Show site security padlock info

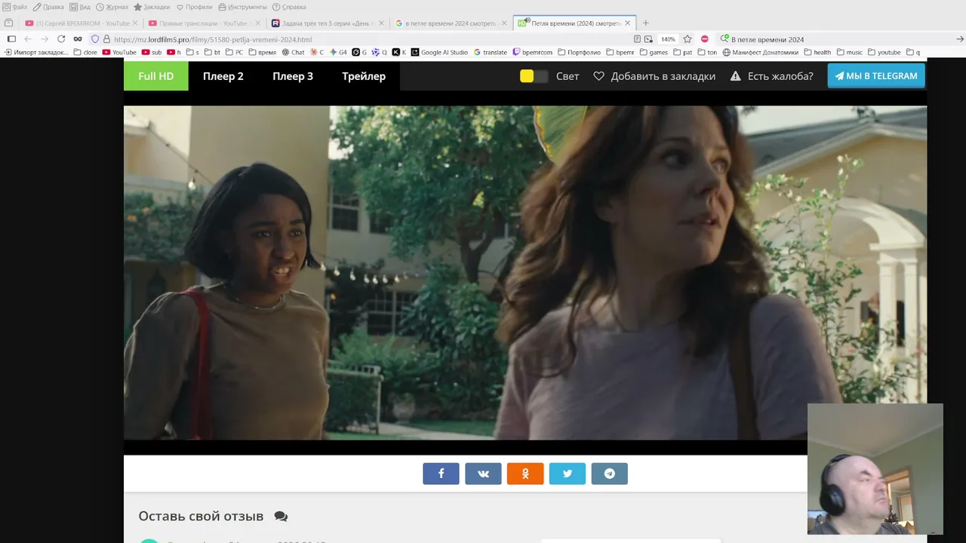106,39
